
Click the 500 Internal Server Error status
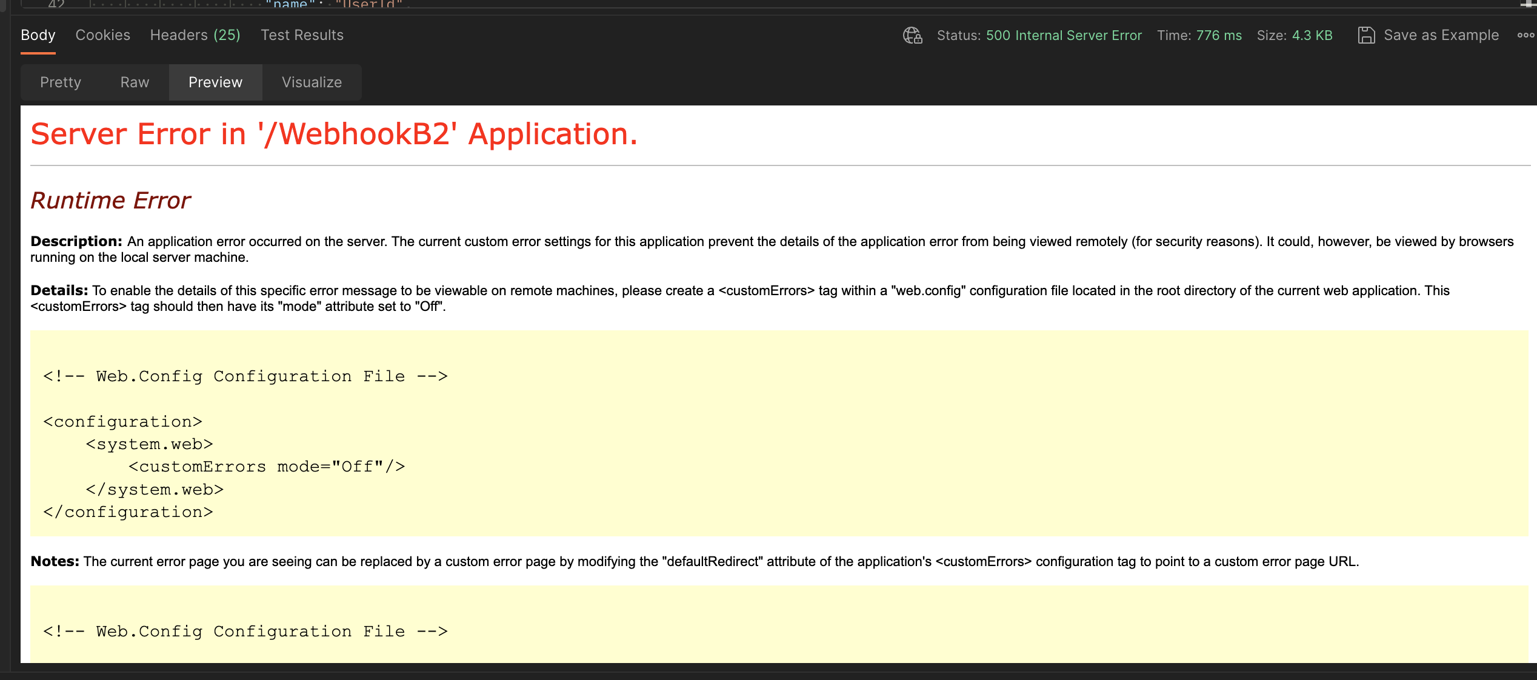tap(1064, 35)
